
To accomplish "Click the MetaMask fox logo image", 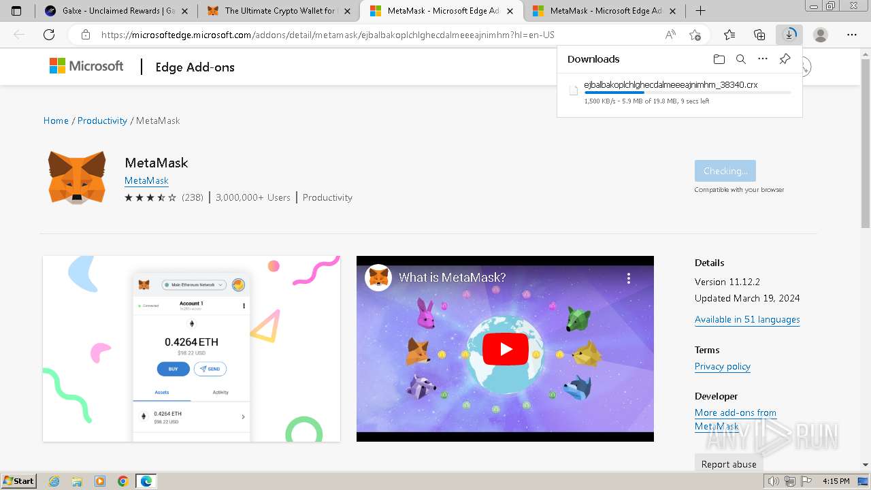I will 77,178.
